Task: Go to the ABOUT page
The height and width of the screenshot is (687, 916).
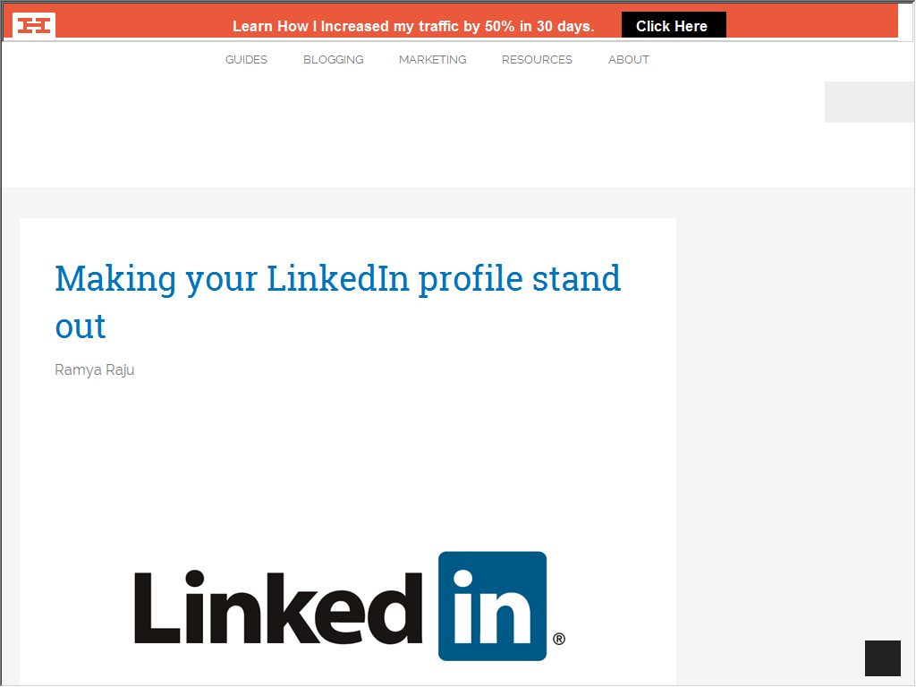Action: click(629, 60)
